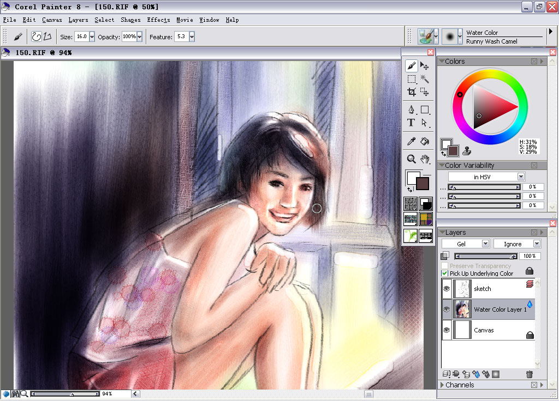Open the 'in HSV' variability dropdown
559x401 pixels.
521,177
